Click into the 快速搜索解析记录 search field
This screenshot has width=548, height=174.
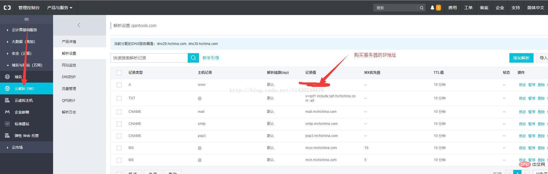coord(149,58)
